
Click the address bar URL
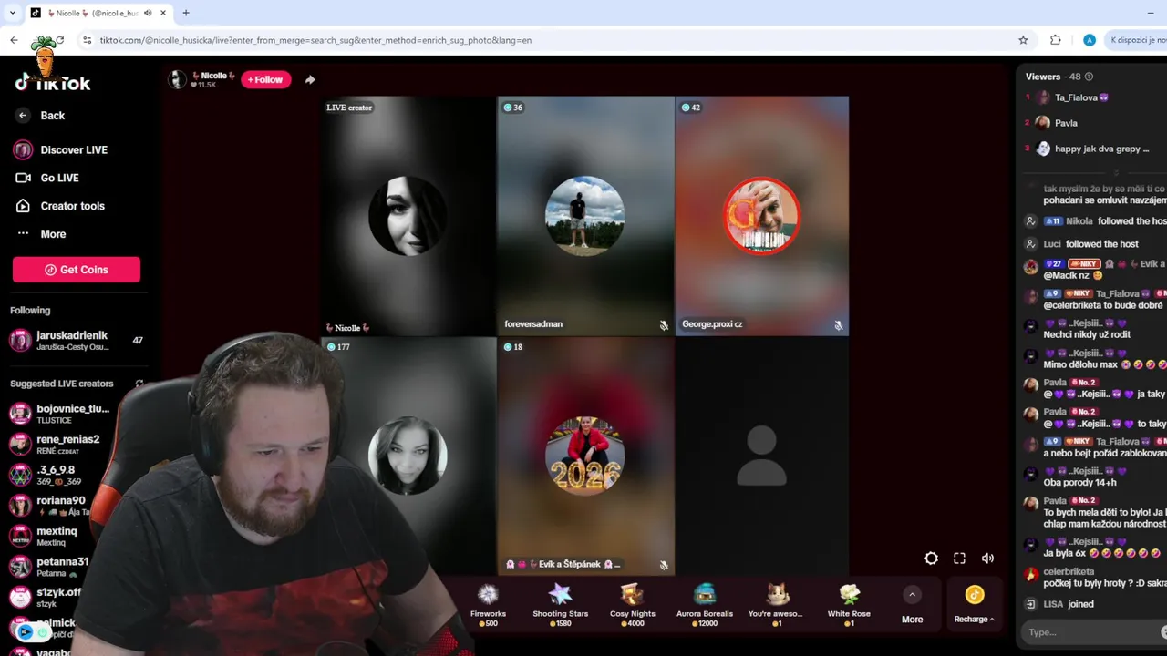coord(315,40)
